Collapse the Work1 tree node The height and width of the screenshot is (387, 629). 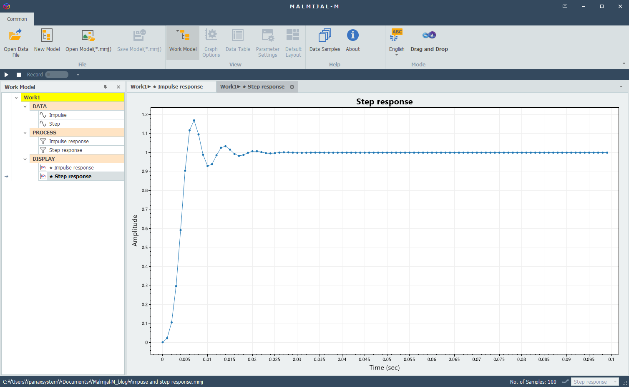tap(16, 98)
